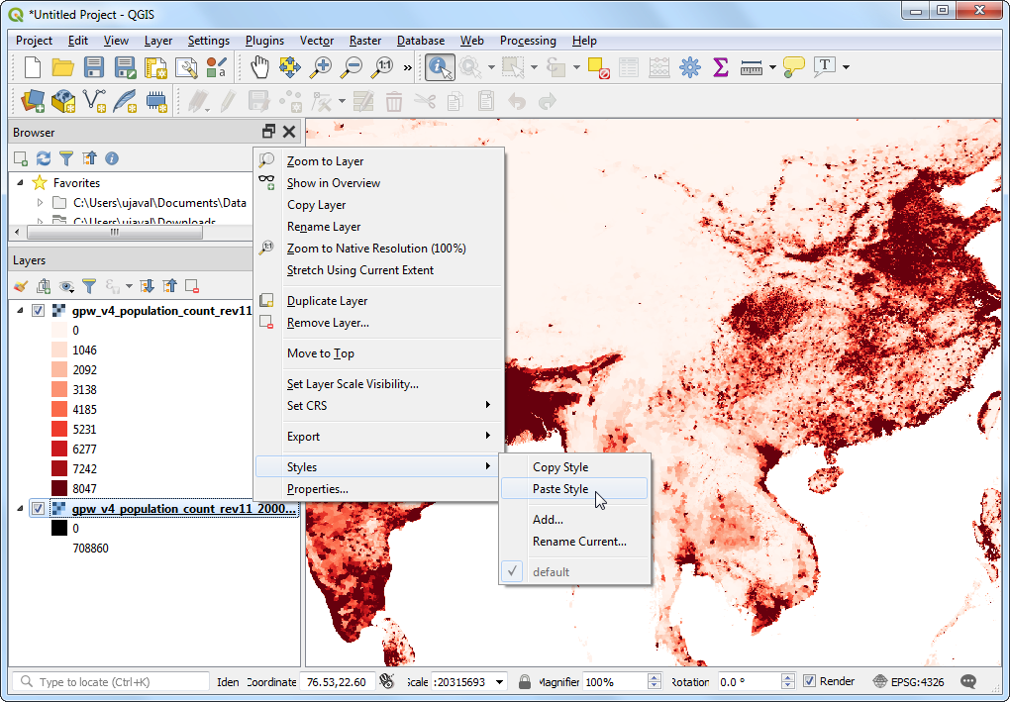
Task: Open the purple Statistical Summary sigma tool
Action: point(721,67)
